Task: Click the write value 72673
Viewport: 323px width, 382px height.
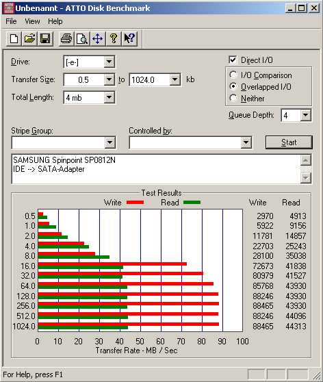Action: tap(263, 266)
